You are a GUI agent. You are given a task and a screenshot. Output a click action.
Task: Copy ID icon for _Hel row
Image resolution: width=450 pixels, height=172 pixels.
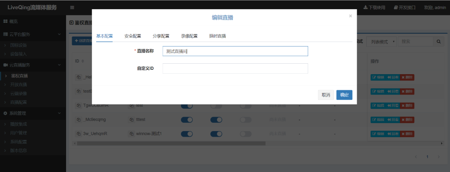point(79,77)
